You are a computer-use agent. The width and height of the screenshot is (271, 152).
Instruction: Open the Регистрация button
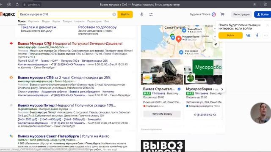click(x=241, y=14)
